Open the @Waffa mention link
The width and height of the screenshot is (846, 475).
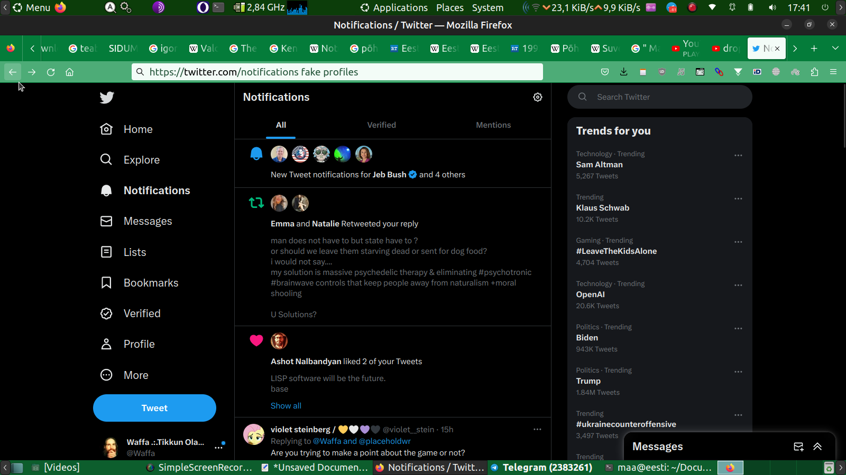click(x=327, y=441)
